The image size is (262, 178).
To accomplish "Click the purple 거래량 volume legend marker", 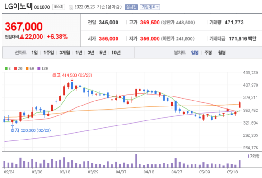I will (x=248, y=156).
